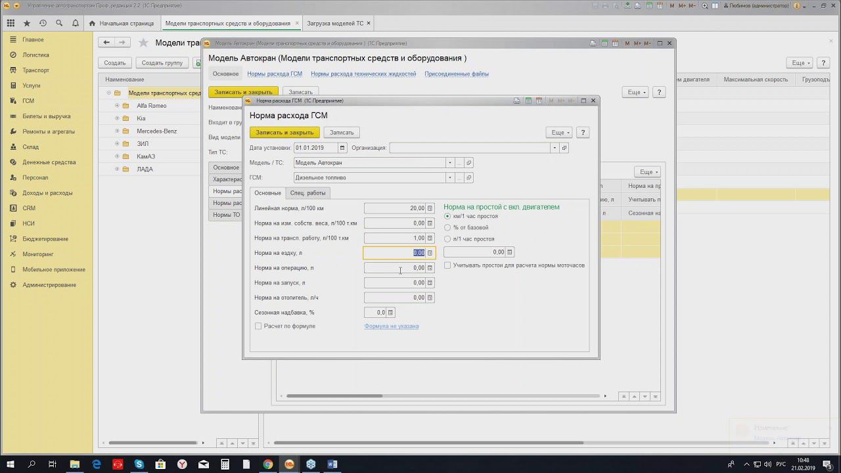This screenshot has width=841, height=473.
Task: Expand the Alfa Romeo tree group
Action: coord(117,106)
